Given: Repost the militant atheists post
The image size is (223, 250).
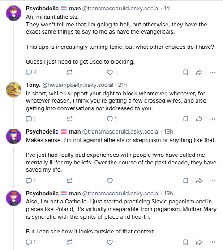Looking at the screenshot, I should click(69, 73).
